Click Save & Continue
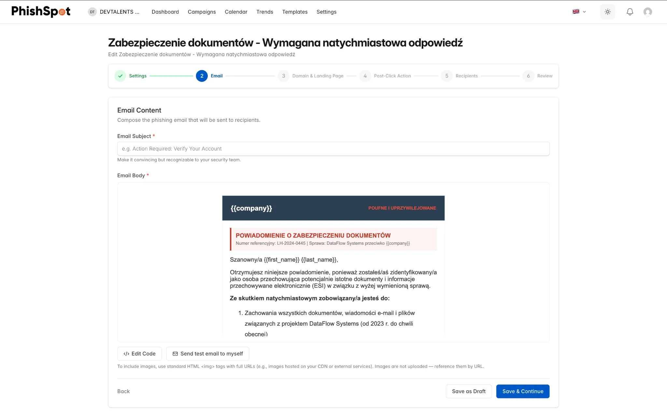667x416 pixels. click(x=523, y=391)
